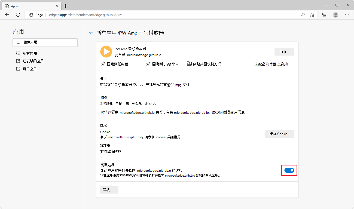Open a new tab with plus icon

(65, 6)
